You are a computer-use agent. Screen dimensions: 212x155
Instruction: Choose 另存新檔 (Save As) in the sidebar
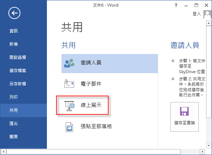pyautogui.click(x=18, y=84)
